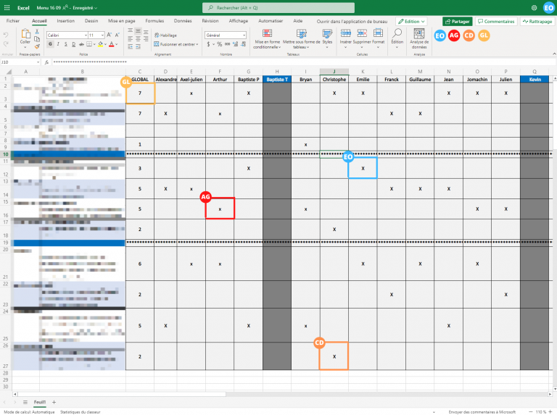Open font color dropdown arrow

(117, 44)
